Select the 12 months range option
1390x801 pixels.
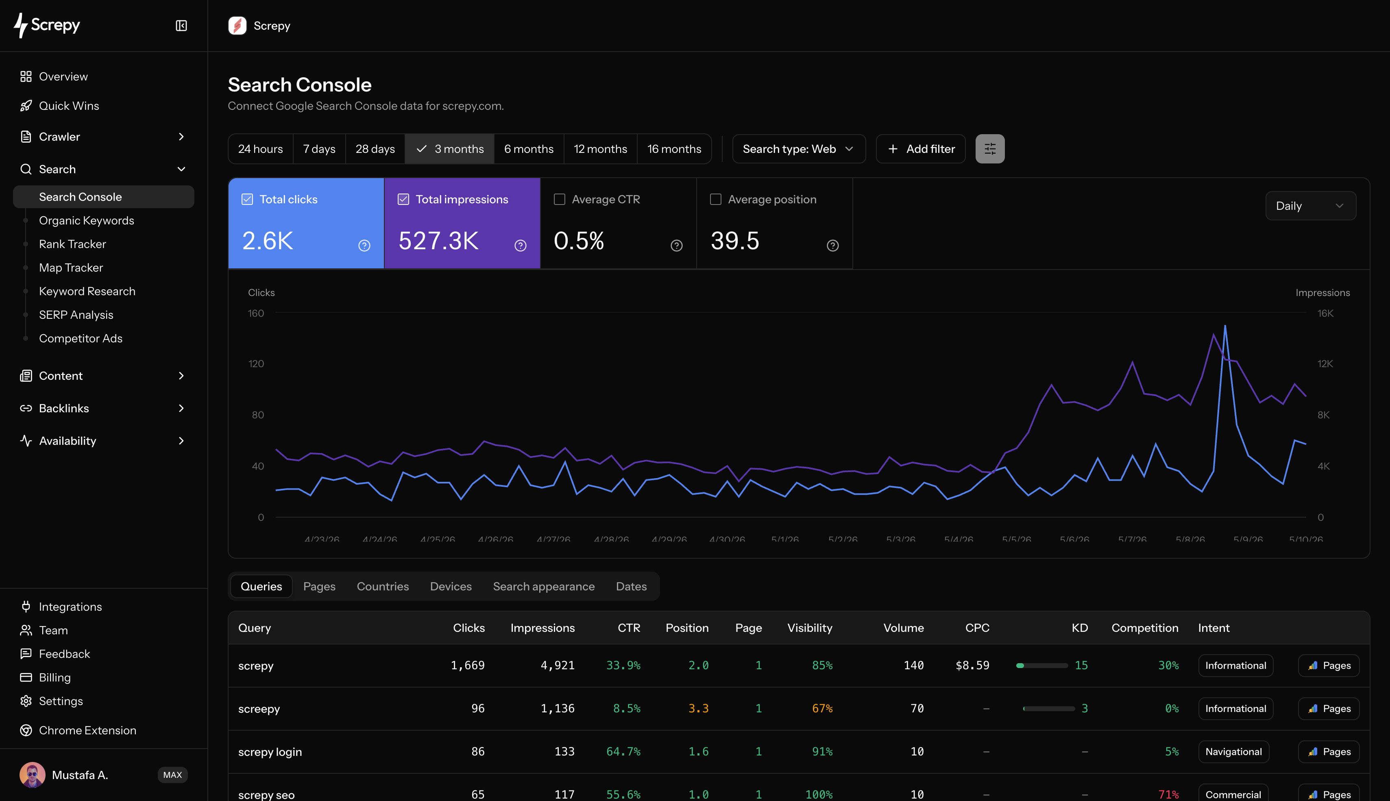[600, 148]
